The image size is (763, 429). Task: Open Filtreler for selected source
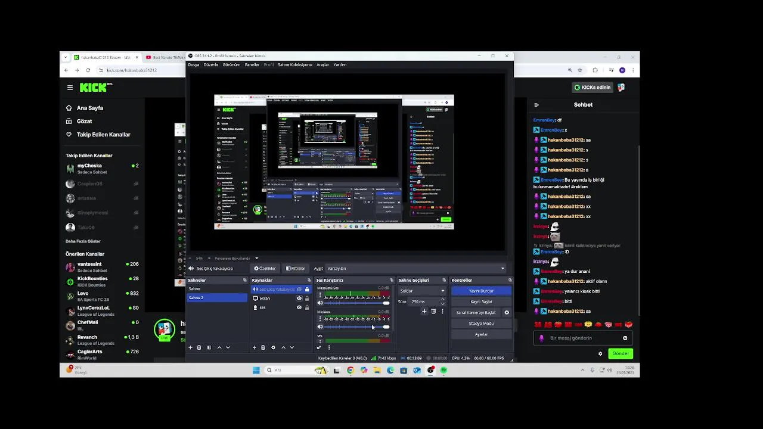(x=296, y=268)
